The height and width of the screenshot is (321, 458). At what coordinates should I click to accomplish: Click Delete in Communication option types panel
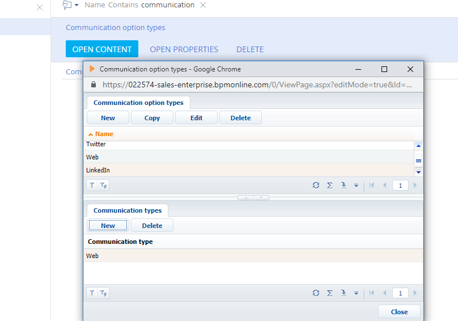click(x=240, y=118)
